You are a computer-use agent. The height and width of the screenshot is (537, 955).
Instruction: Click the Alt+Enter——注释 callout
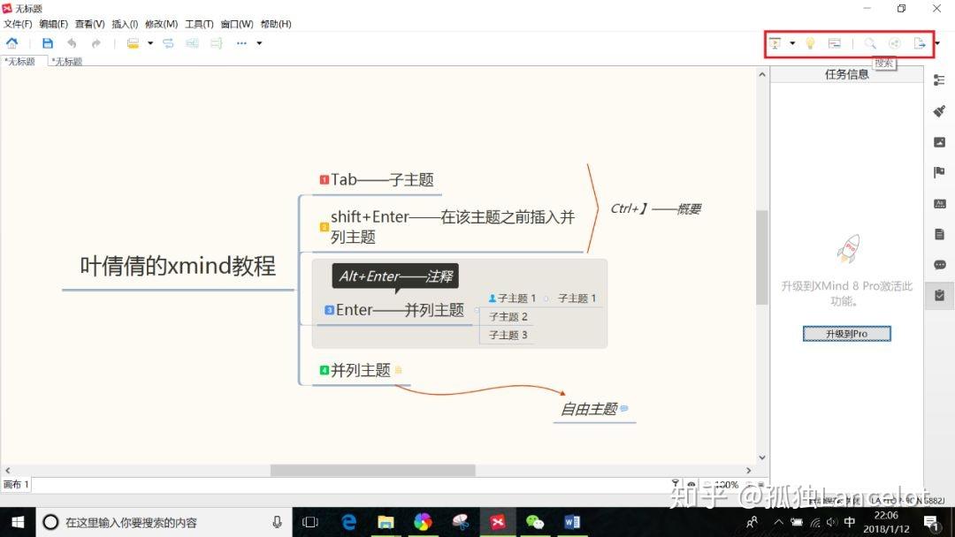click(x=395, y=276)
